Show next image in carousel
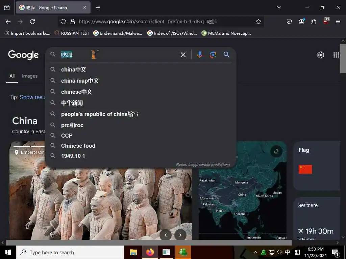Image resolution: width=346 pixels, height=259 pixels. [180, 235]
